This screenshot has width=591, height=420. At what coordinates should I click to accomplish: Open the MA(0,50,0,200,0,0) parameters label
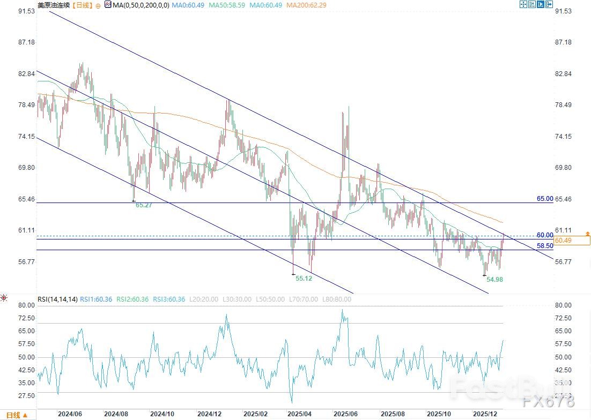(142, 5)
